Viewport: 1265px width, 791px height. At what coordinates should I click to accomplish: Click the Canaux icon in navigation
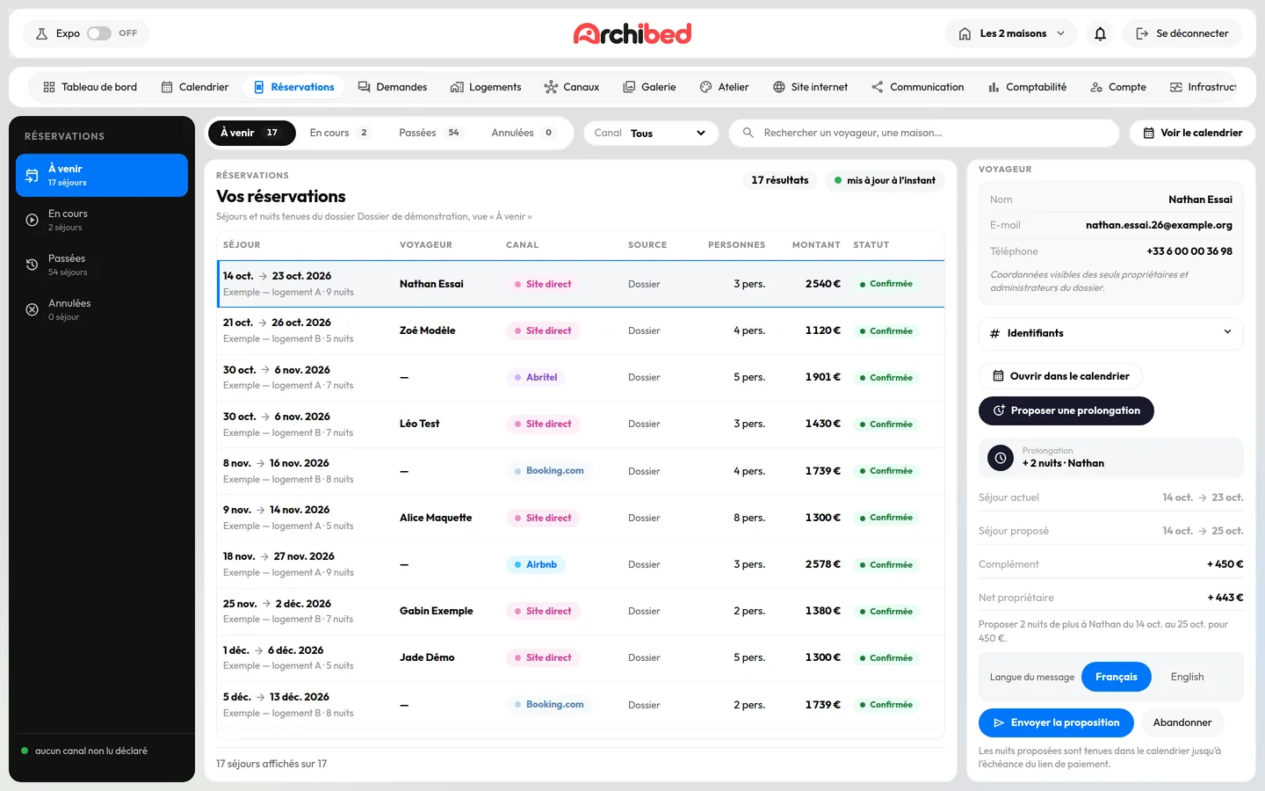(x=551, y=87)
